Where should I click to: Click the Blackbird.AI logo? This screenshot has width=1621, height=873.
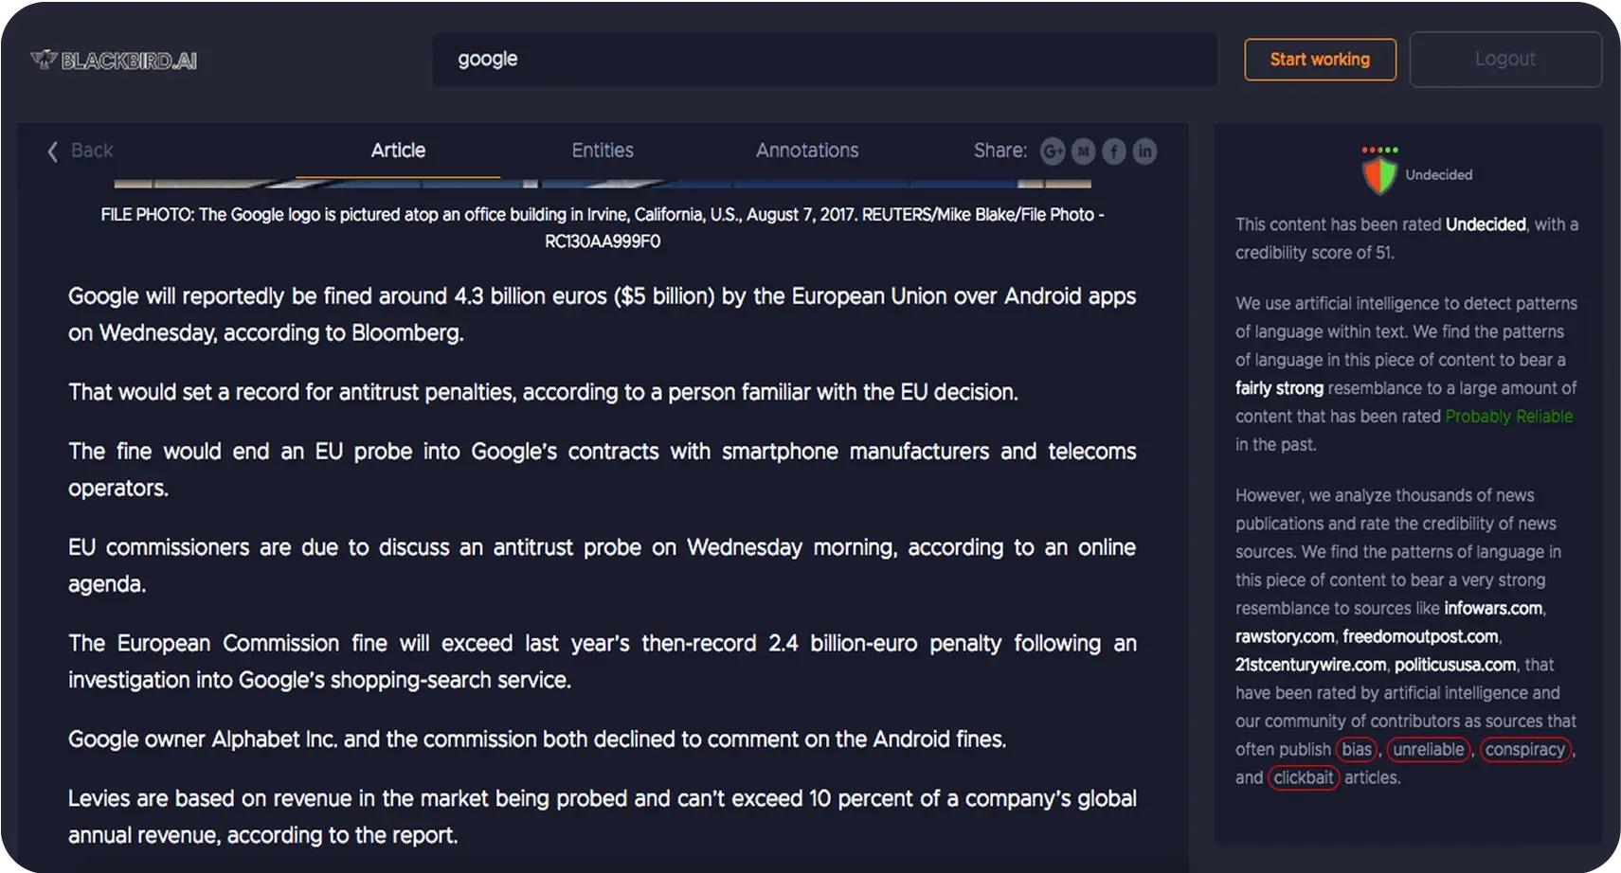pyautogui.click(x=114, y=61)
